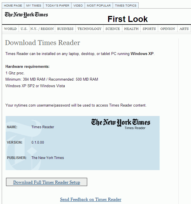Click the 'NAME:' label
This screenshot has width=191, height=204.
[12, 127]
